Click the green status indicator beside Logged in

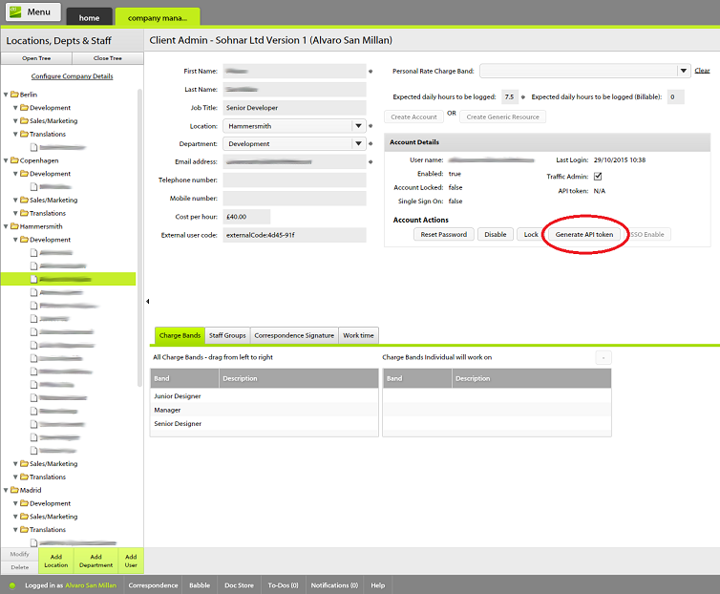coord(12,585)
